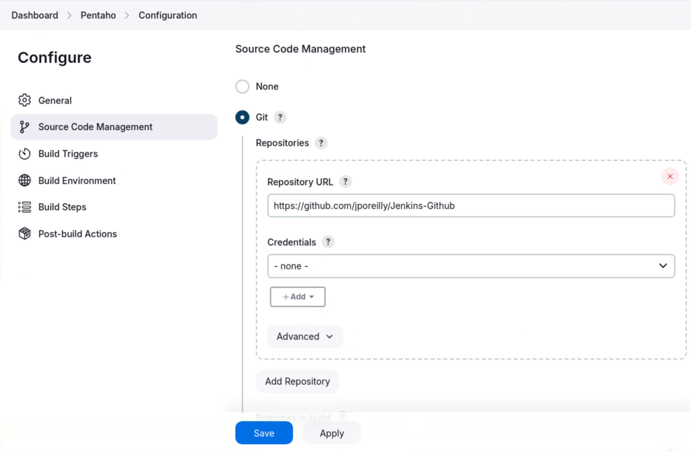Viewport: 691px width, 452px height.
Task: Remove repository with red X button
Action: tap(670, 176)
